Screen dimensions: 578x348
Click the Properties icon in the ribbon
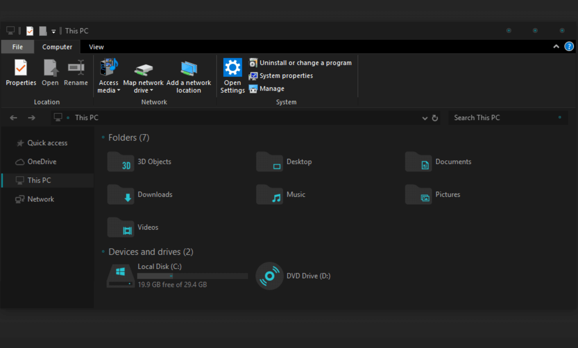21,68
